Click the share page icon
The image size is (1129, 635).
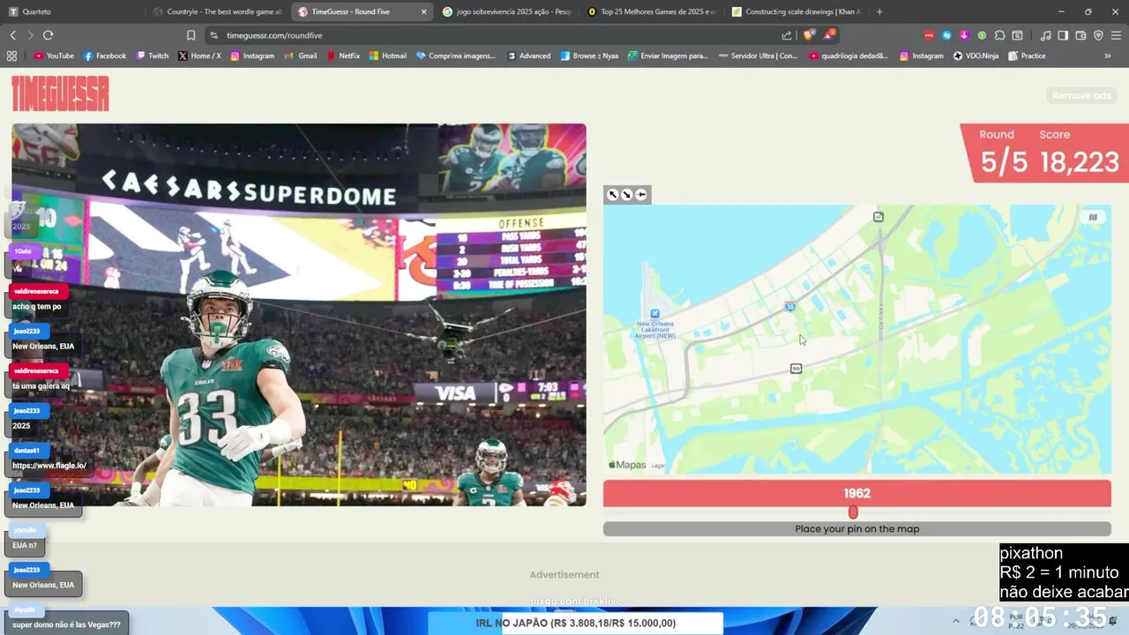tap(787, 35)
